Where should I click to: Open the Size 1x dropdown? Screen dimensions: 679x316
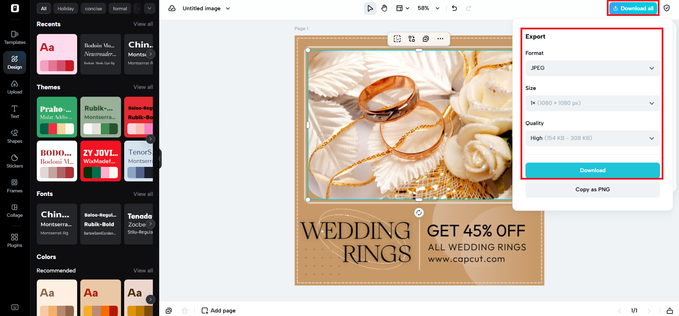click(592, 103)
